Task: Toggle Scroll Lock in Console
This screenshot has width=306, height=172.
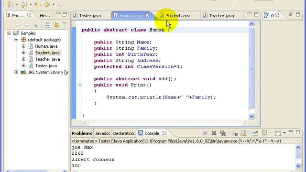Action: click(243, 133)
